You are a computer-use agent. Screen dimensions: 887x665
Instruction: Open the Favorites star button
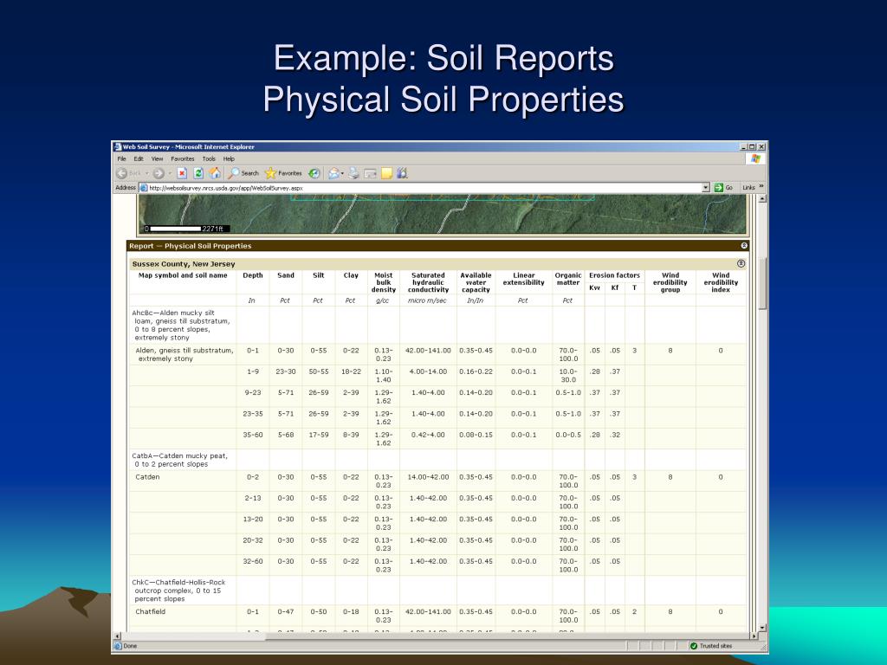click(x=283, y=173)
